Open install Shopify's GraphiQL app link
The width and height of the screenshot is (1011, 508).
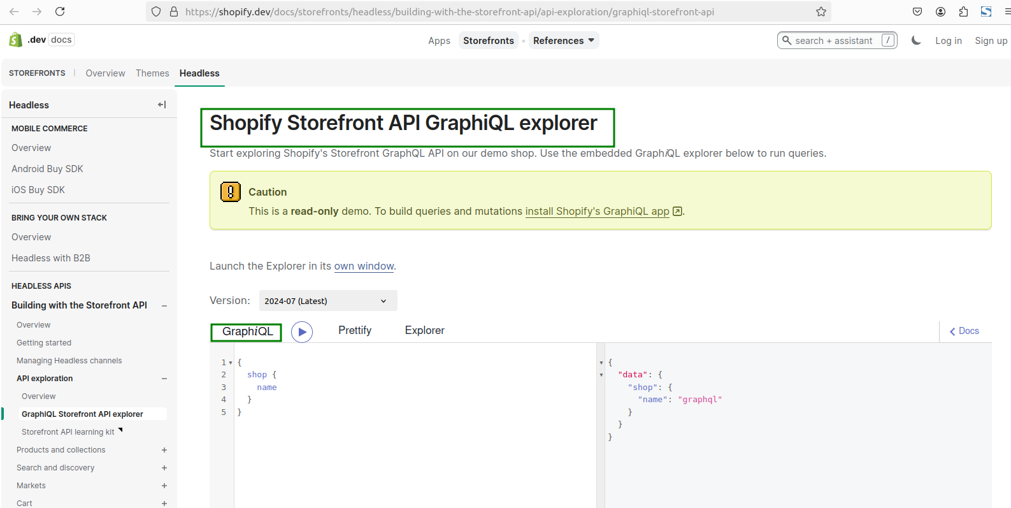click(597, 212)
